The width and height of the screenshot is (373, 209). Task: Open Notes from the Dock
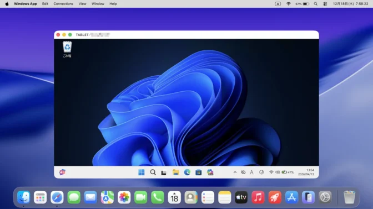[x=225, y=197]
